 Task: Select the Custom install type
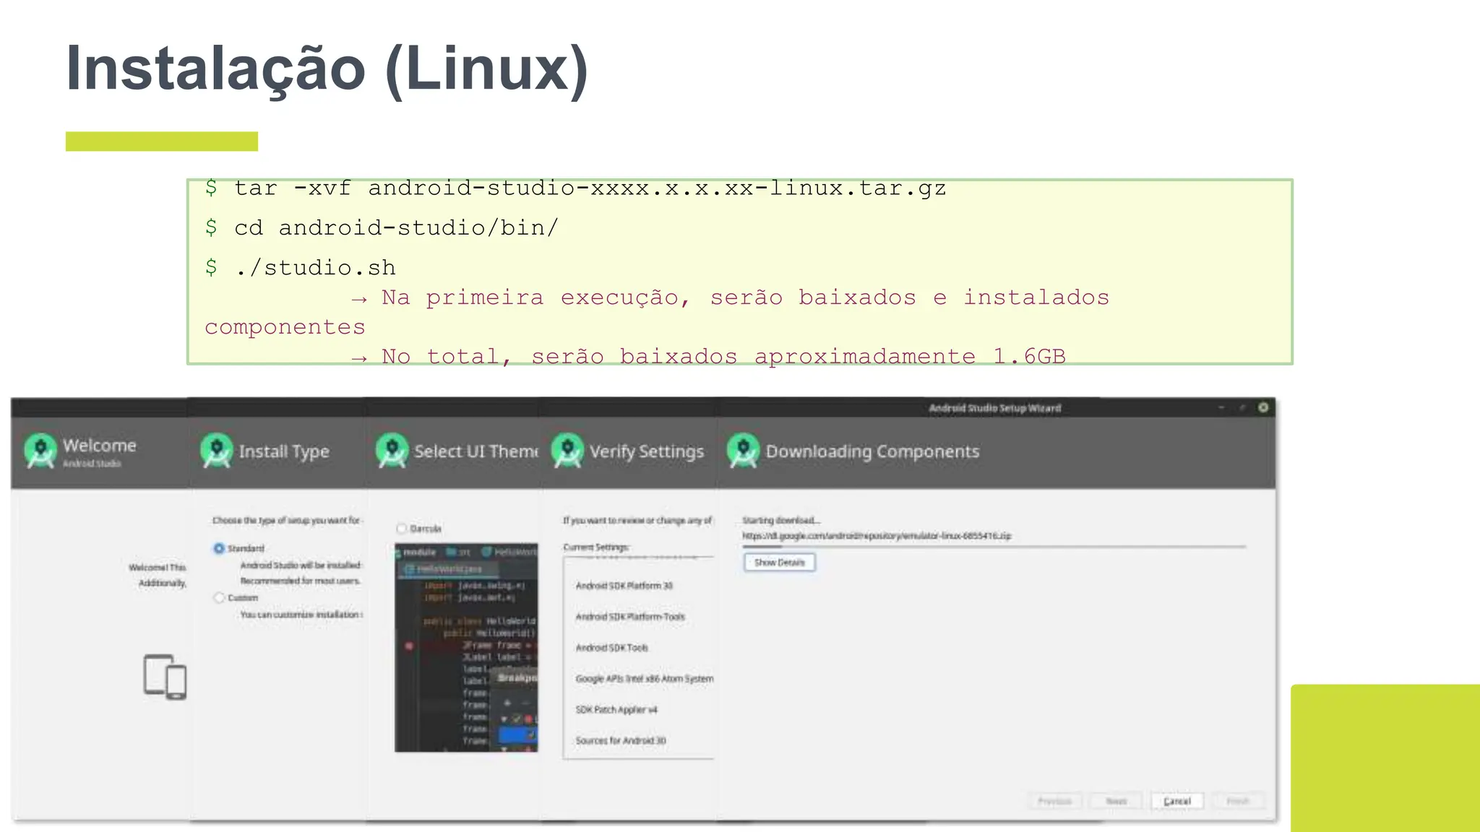[x=219, y=597]
